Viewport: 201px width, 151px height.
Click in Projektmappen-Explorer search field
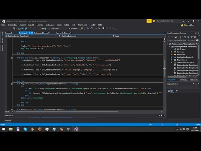[181, 40]
